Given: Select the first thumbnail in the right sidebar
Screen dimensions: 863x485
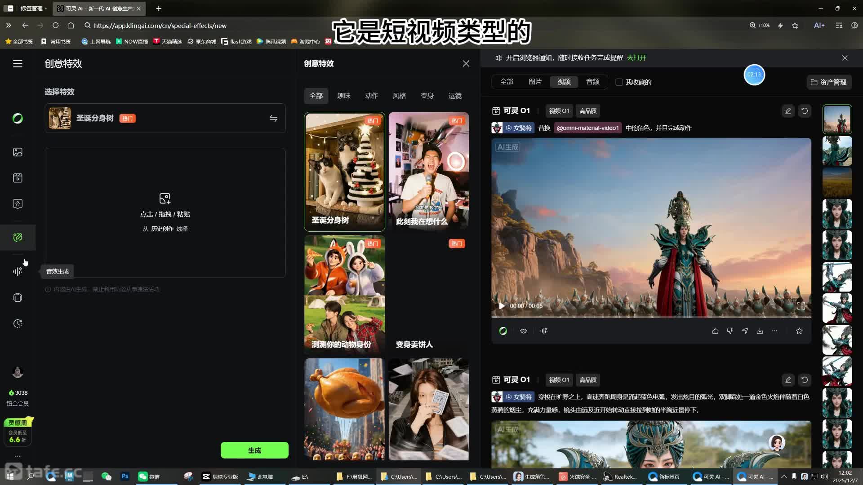Looking at the screenshot, I should 836,119.
